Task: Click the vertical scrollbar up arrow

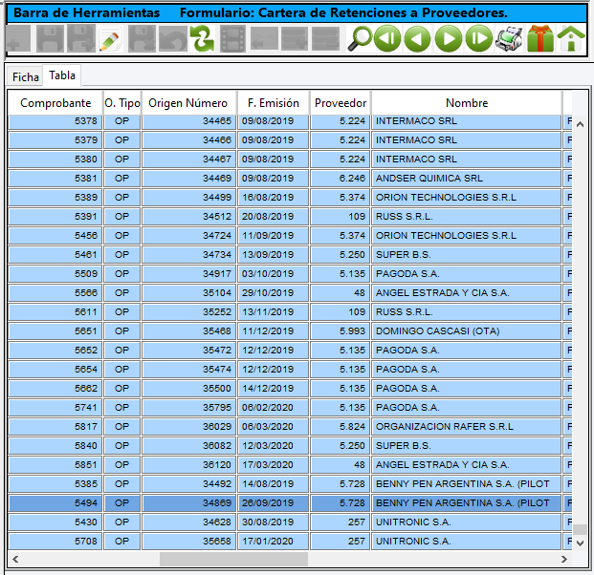Action: tap(580, 124)
